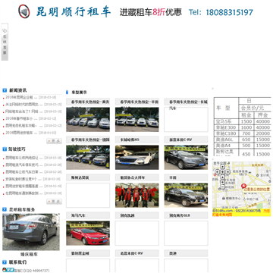Screen dimensions: 273x273
Task: Click the icon beside 新闻资讯 heading
Action: coord(5,90)
